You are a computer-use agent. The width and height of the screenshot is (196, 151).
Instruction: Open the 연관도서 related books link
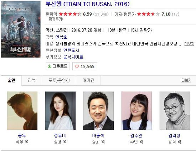coord(71,50)
